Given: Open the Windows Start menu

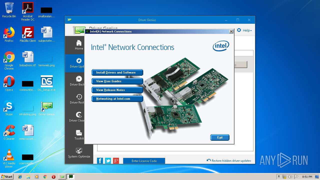Looking at the screenshot, I should point(7,177).
